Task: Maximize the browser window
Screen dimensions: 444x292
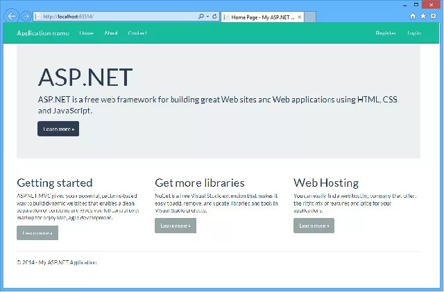Action: point(416,5)
